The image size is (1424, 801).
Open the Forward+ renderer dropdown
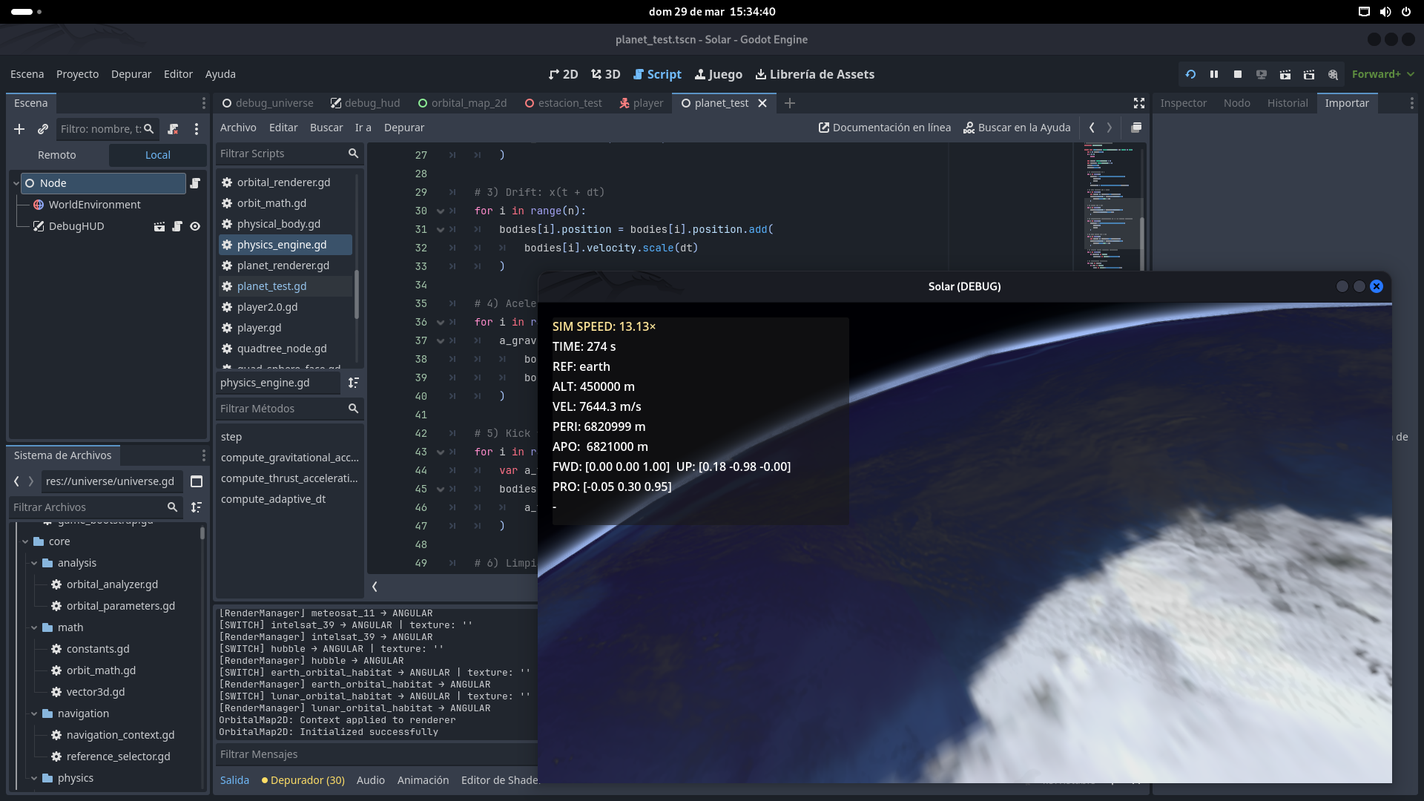(x=1381, y=74)
